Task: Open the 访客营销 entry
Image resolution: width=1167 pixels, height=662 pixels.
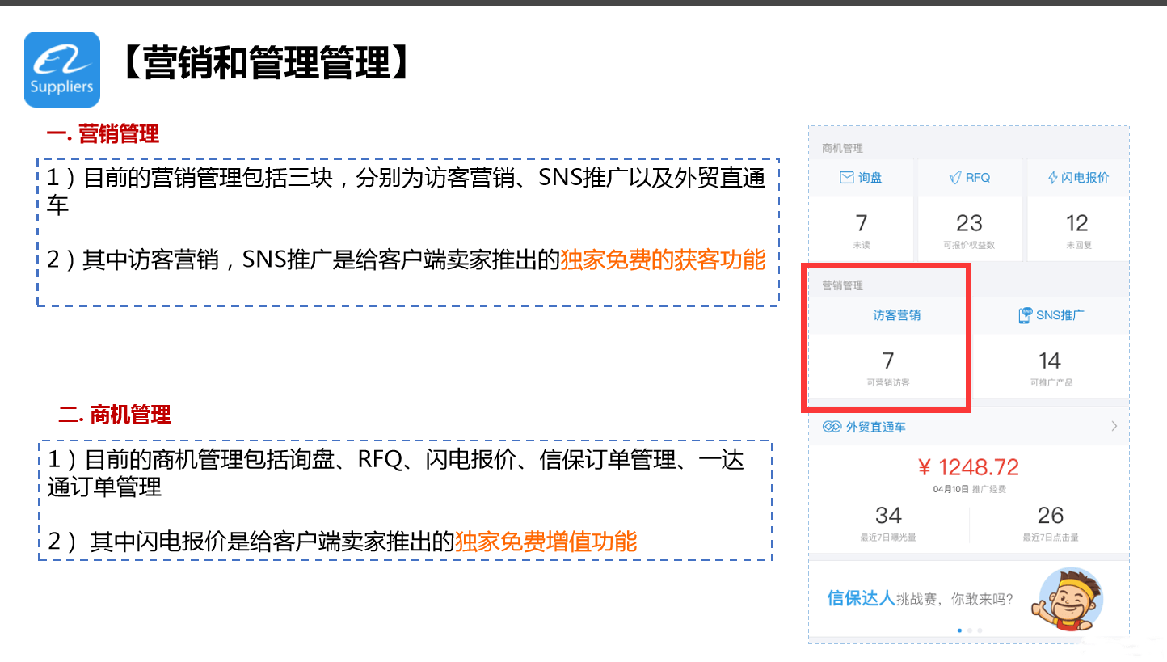Action: pyautogui.click(x=896, y=315)
